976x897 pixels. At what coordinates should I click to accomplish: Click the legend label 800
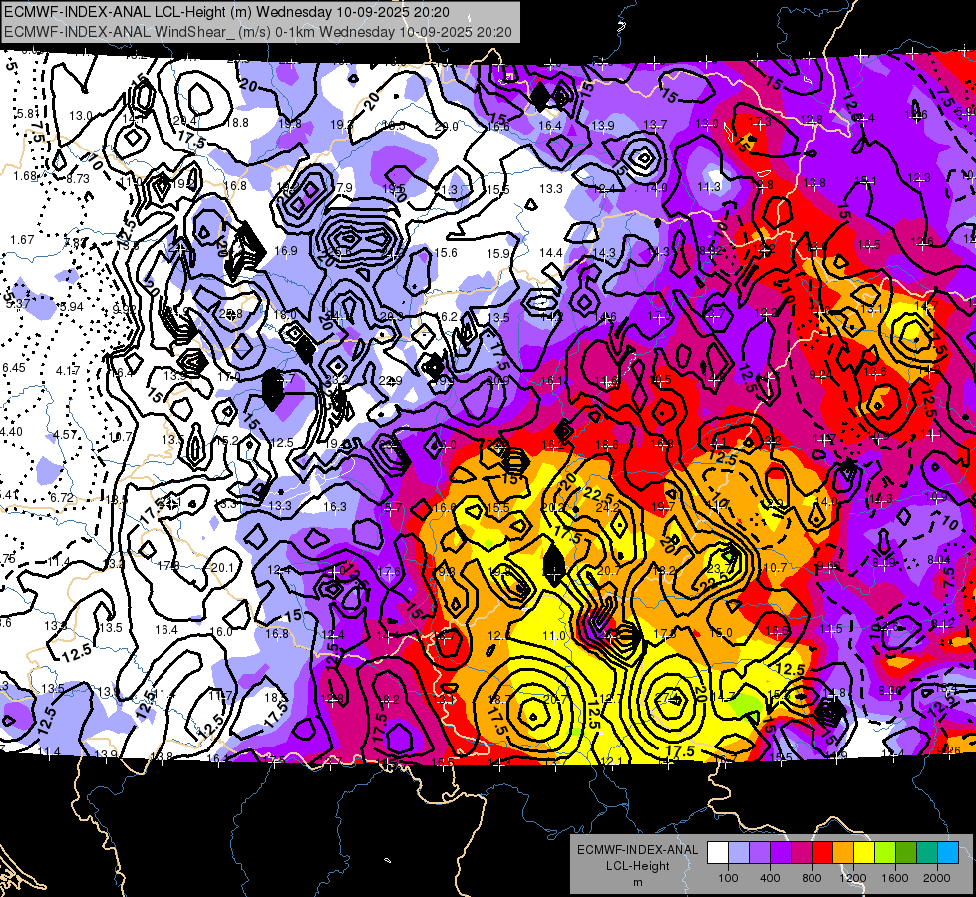pos(812,878)
